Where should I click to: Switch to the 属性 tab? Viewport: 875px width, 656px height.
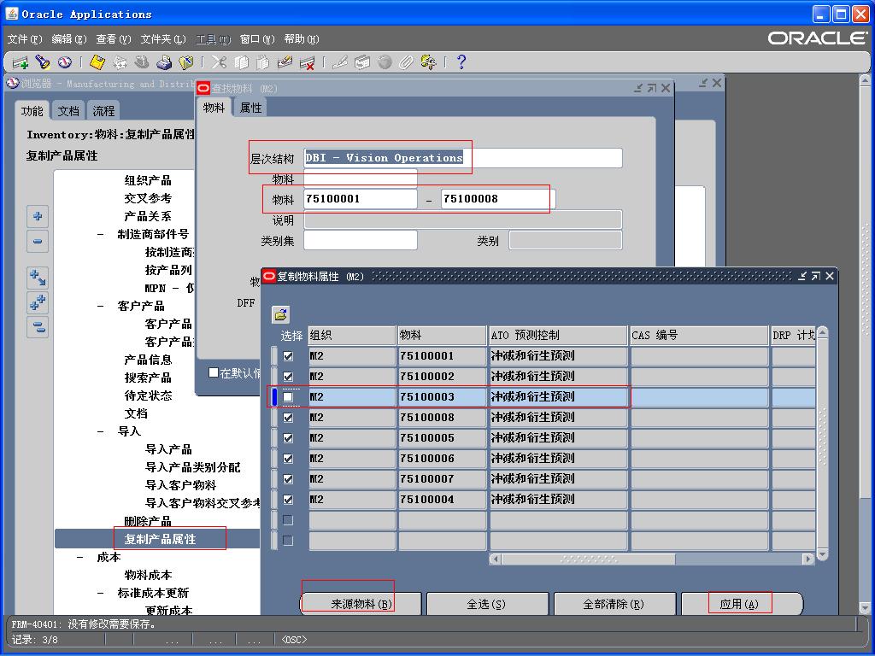[251, 108]
